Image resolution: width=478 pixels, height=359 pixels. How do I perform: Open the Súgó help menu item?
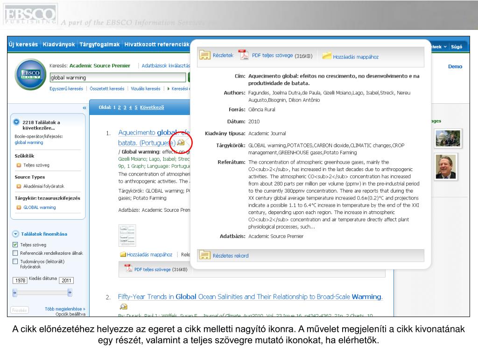pos(457,47)
